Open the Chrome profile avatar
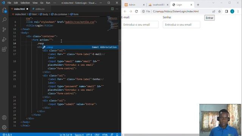The height and width of the screenshot is (136, 242). [232, 11]
